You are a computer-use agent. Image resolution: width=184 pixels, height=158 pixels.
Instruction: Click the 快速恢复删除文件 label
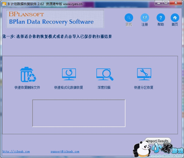coord(27,87)
